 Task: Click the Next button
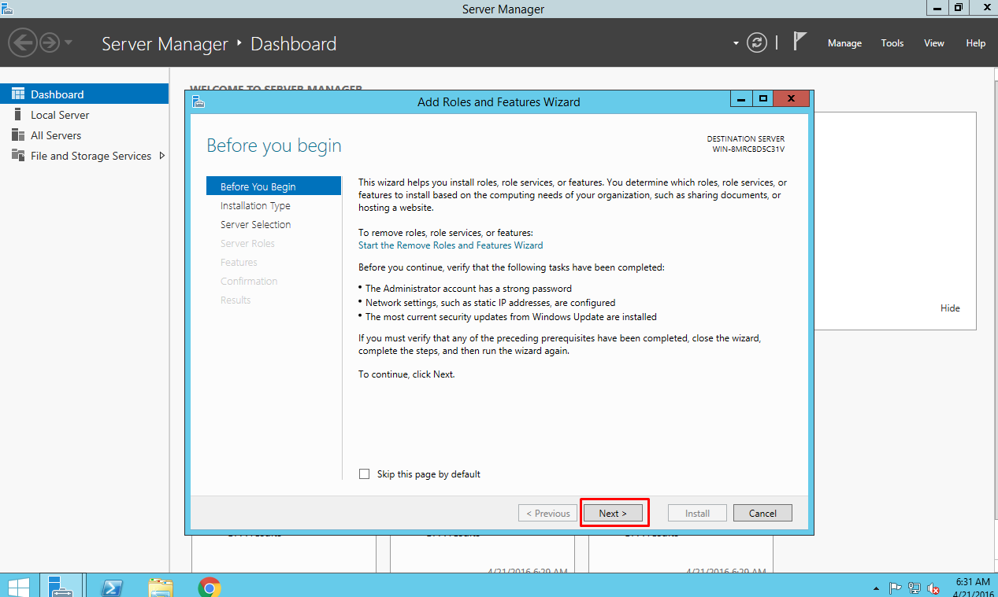coord(613,513)
